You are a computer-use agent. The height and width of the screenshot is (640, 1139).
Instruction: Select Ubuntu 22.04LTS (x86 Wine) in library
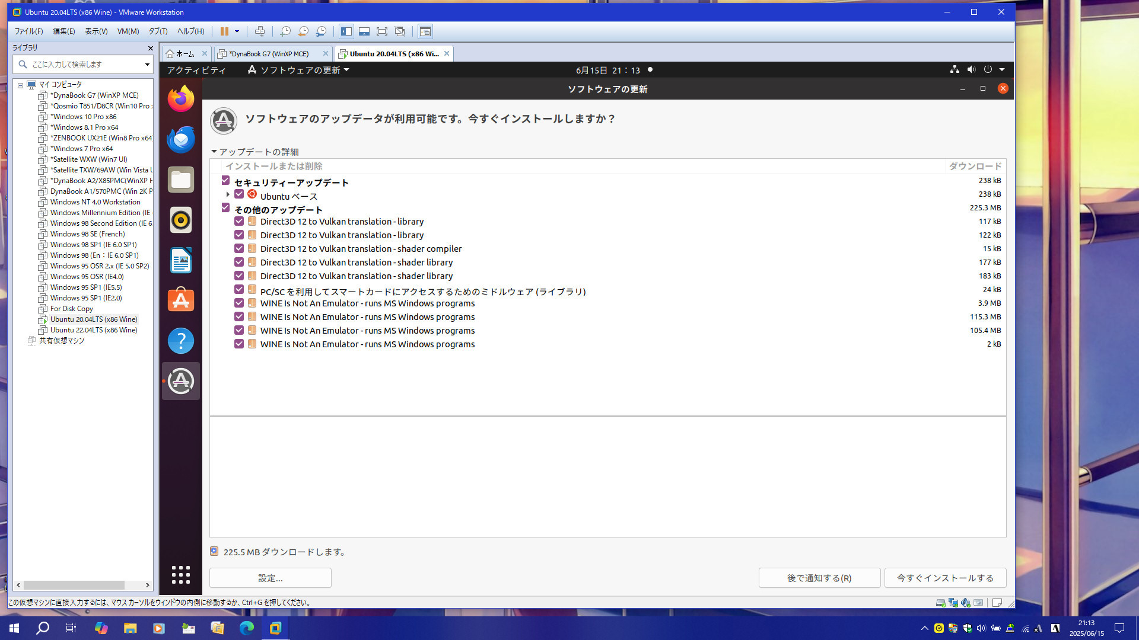tap(94, 330)
